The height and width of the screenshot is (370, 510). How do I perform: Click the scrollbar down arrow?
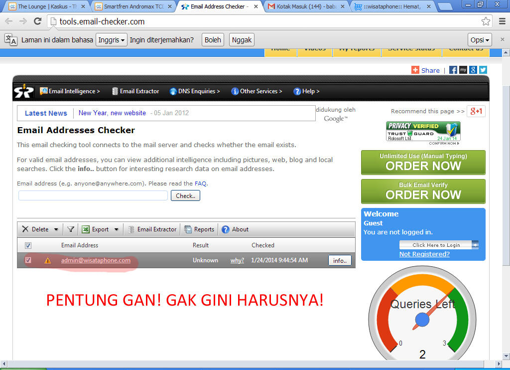coord(506,356)
